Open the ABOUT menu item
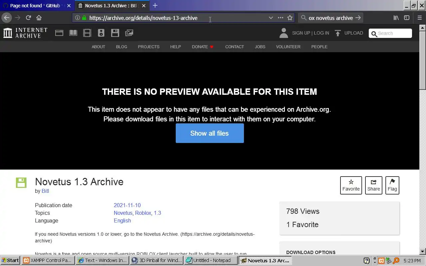 (x=99, y=47)
